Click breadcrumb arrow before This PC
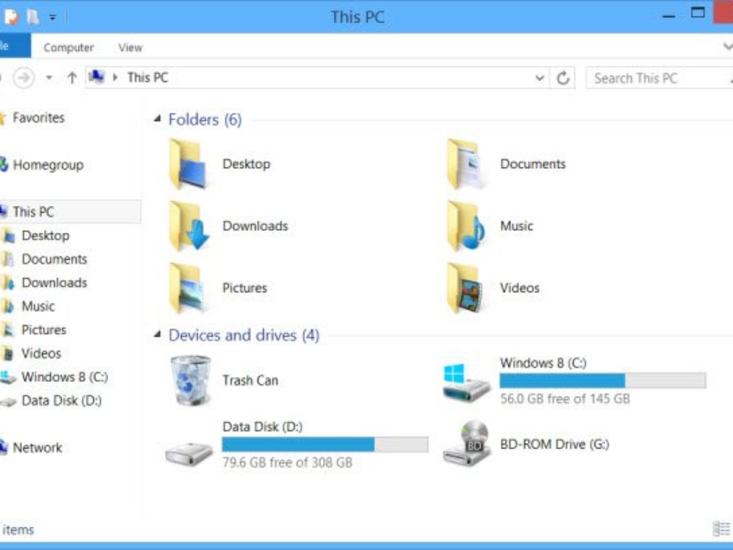733x550 pixels. tap(115, 78)
